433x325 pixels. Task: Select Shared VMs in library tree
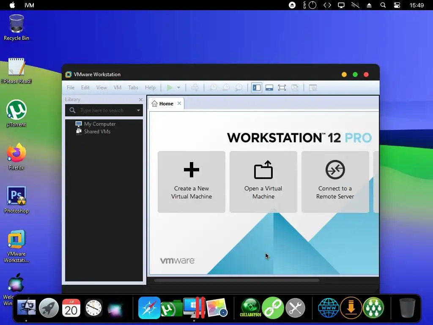point(93,132)
